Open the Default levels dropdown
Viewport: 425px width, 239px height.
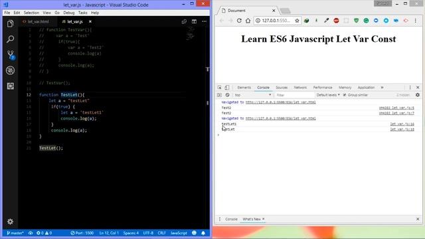(x=328, y=95)
